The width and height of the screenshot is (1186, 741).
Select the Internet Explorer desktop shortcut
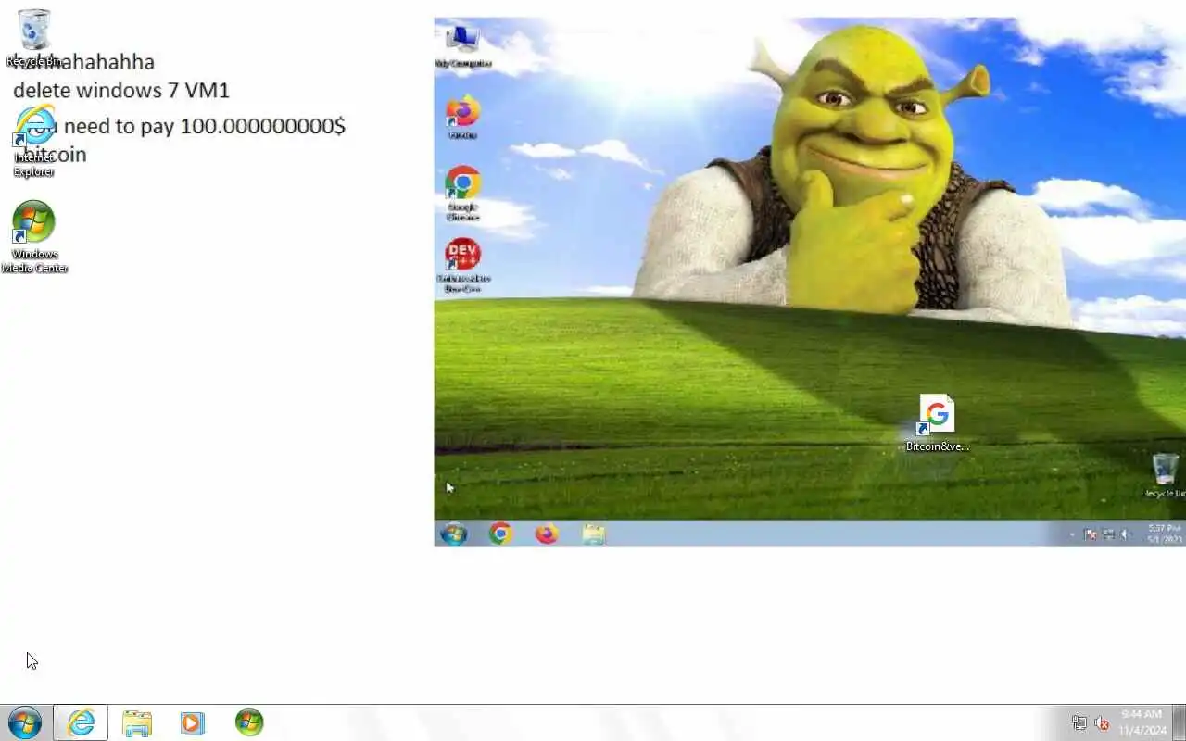coord(34,141)
